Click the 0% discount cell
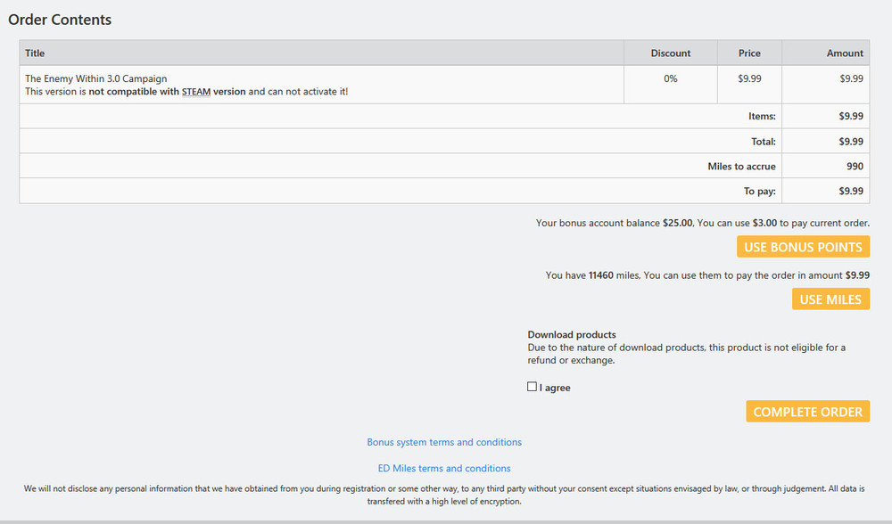 point(671,78)
